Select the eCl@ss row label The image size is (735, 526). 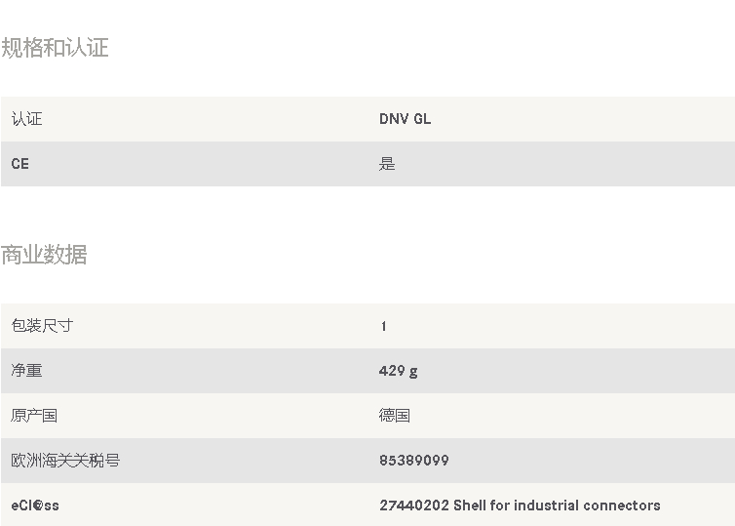35,506
